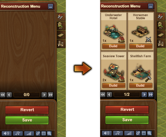Image resolution: width=166 pixels, height=137 pixels.
Task: Go to previous page in the right menu
Action: [109, 95]
